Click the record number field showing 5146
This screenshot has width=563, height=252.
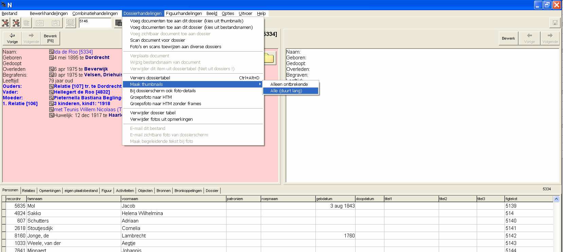click(95, 23)
